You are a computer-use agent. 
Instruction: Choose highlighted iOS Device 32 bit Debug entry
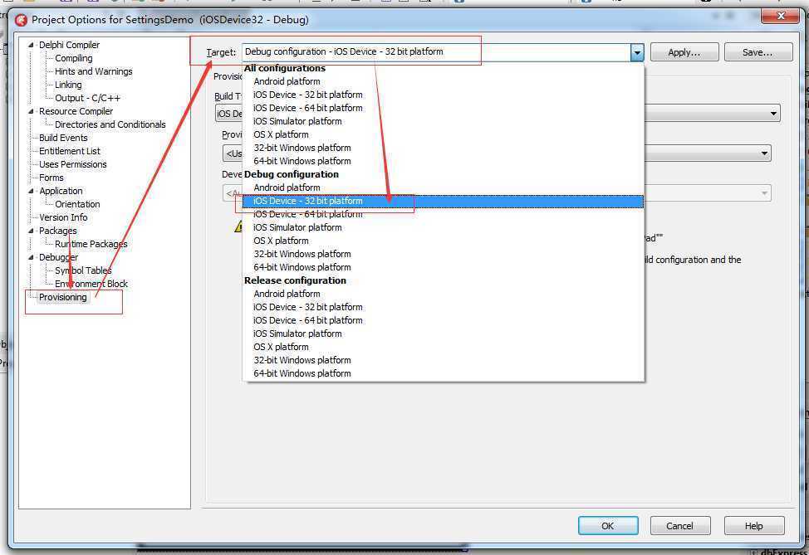444,201
